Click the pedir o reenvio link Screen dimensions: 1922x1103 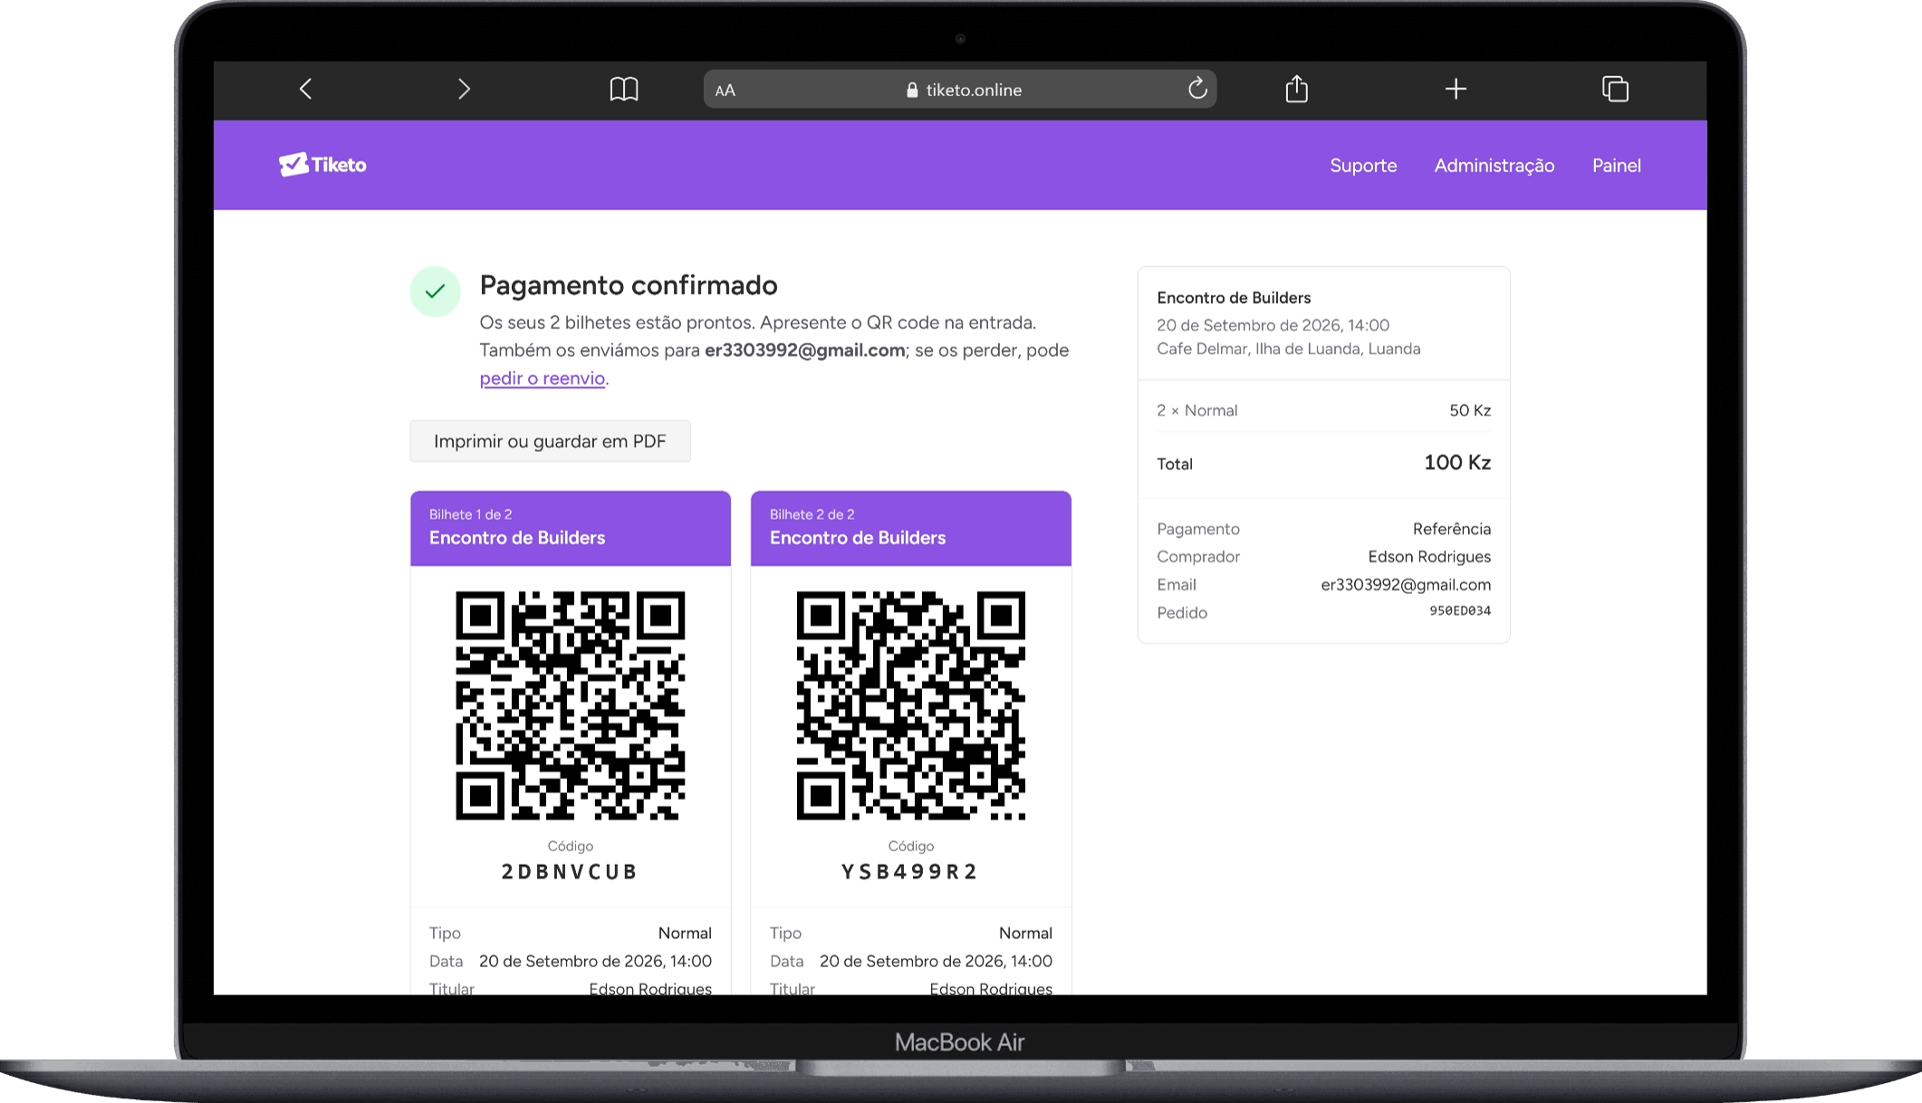[x=543, y=379]
